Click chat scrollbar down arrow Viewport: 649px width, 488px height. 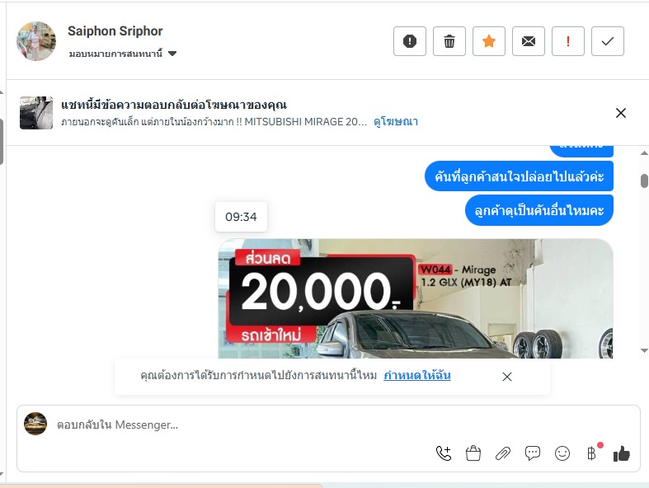(644, 350)
